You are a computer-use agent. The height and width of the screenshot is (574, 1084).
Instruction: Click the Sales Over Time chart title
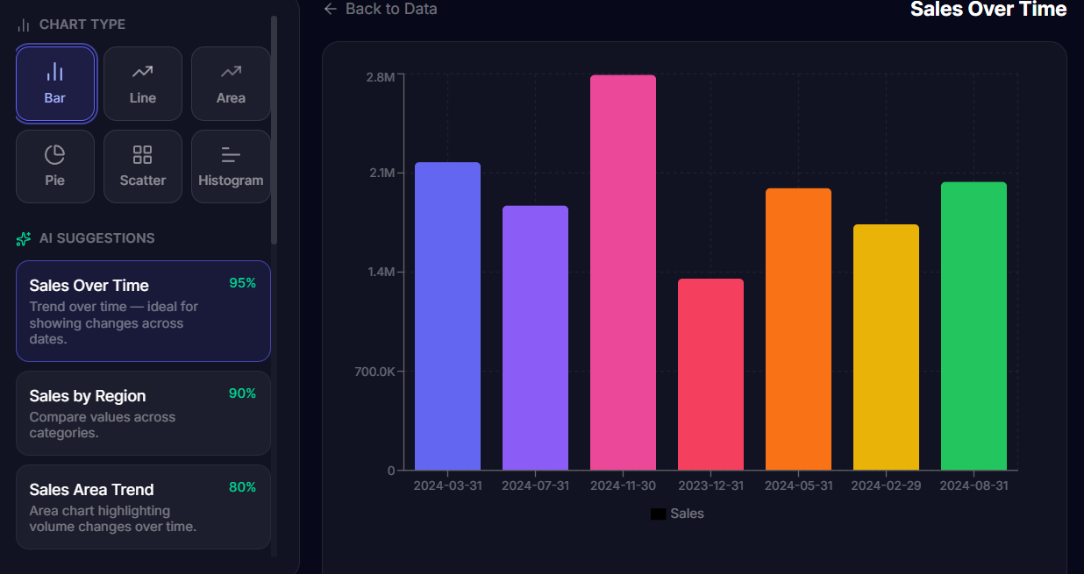[x=988, y=9]
